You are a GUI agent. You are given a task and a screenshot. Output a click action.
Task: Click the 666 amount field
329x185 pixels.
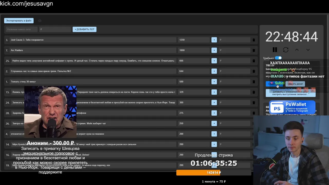194,61
